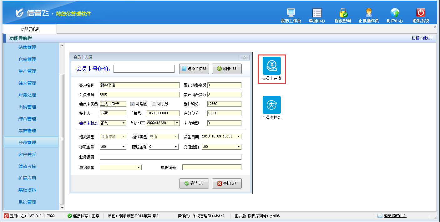Expand the 会员卡状态 dropdown
The height and width of the screenshot is (222, 440).
point(123,123)
